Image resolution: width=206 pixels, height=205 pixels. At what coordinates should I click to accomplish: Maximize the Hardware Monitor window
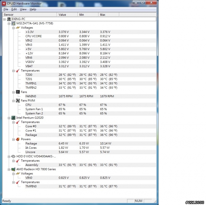click(142, 3)
